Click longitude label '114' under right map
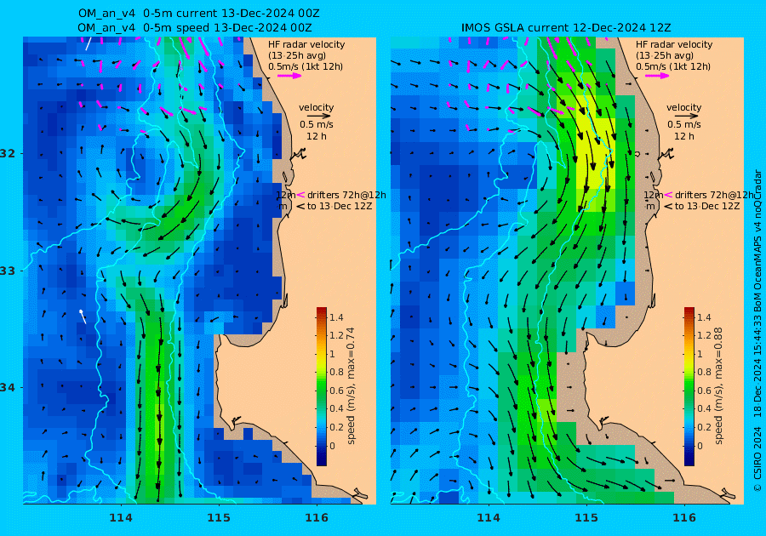This screenshot has width=766, height=536. pyautogui.click(x=488, y=518)
